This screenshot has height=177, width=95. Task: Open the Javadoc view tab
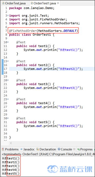tap(27, 149)
